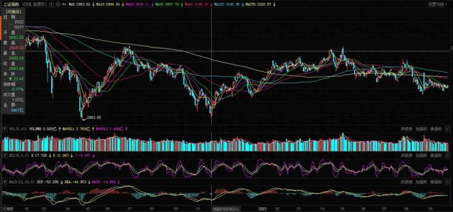Screen dimensions: 453x212
Task: Click 改参数 in the MACD panel
Action: [406, 182]
